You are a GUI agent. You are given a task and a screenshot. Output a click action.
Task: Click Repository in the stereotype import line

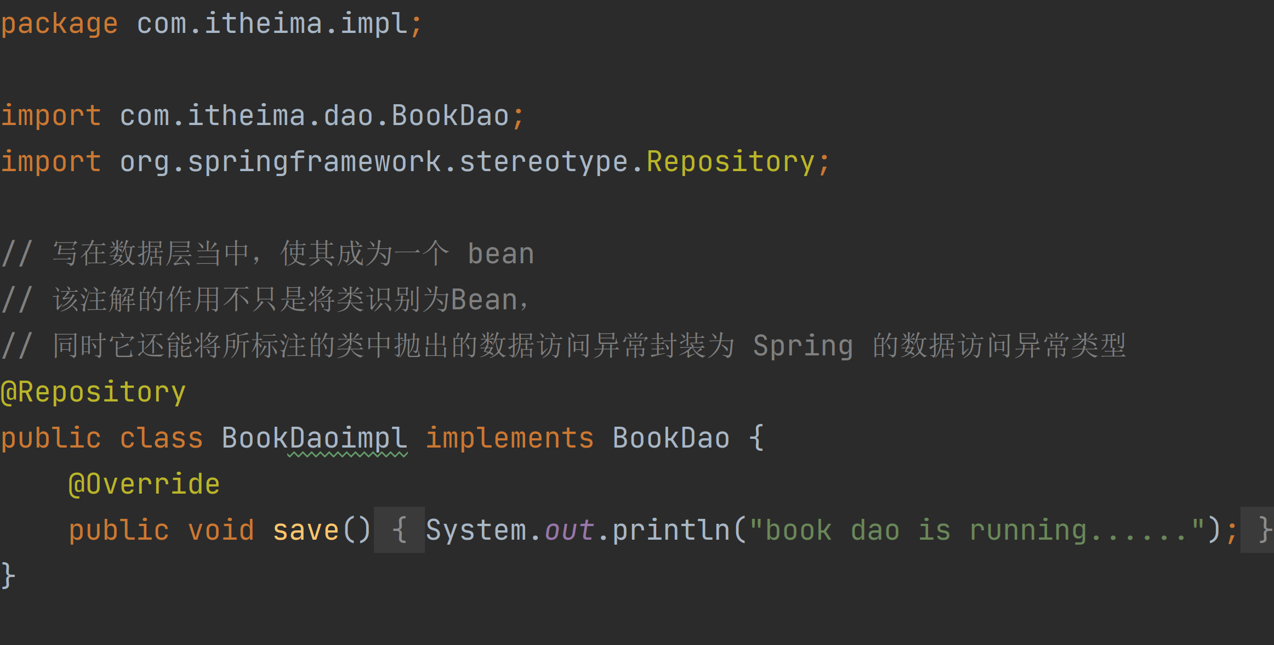pyautogui.click(x=730, y=162)
